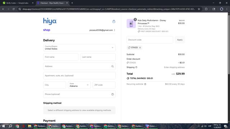Reload the checkout page

13,9
